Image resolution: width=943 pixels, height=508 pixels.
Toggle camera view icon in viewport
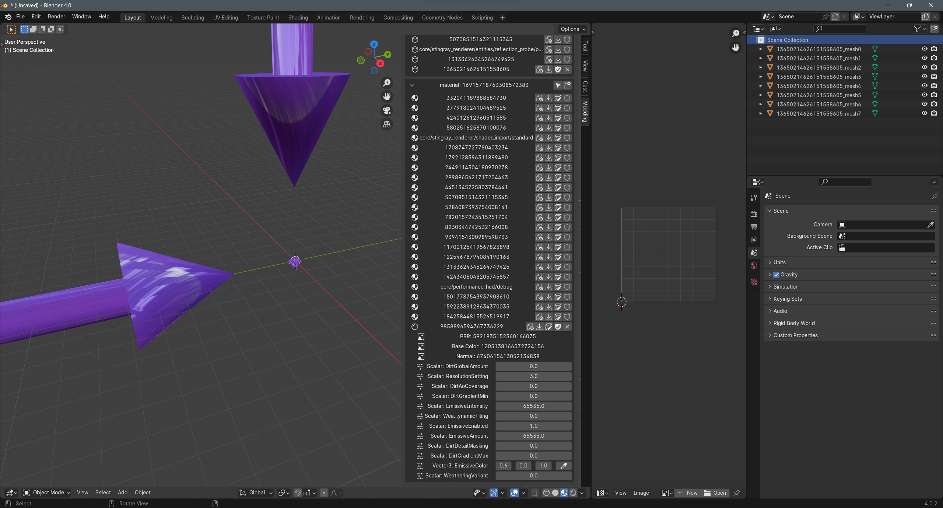[387, 110]
